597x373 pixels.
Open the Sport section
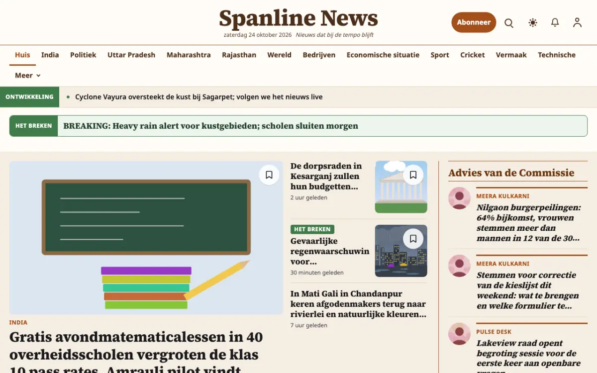[440, 55]
